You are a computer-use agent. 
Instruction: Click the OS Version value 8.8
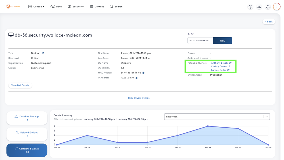coord(122,68)
